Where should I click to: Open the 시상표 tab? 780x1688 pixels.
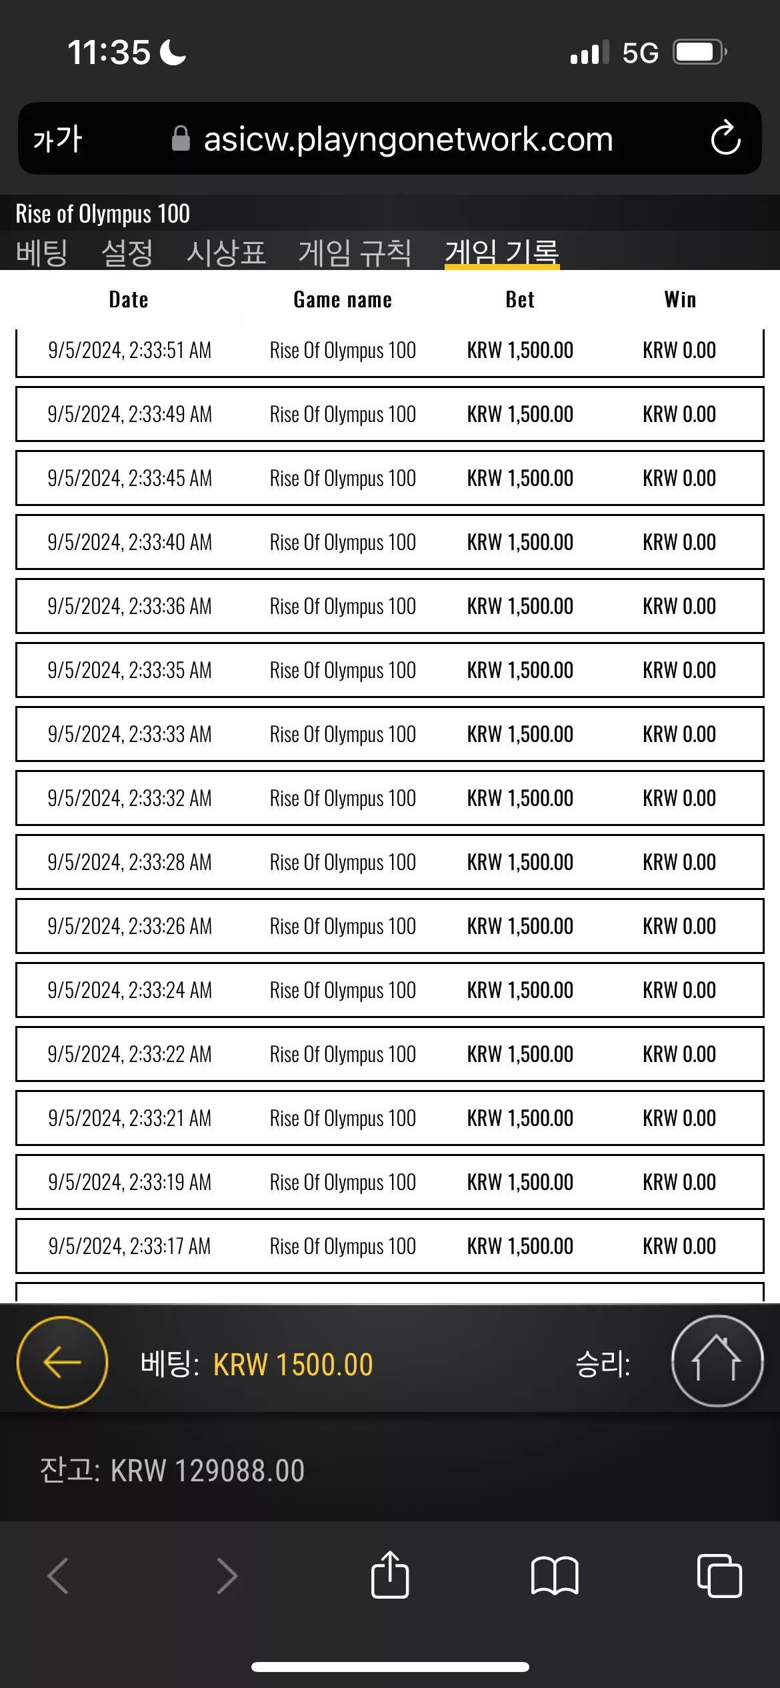pyautogui.click(x=226, y=253)
